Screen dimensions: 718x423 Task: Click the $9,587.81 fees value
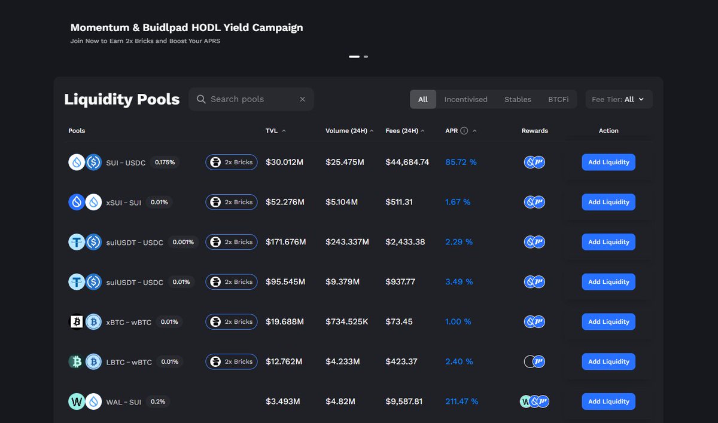[x=404, y=401]
